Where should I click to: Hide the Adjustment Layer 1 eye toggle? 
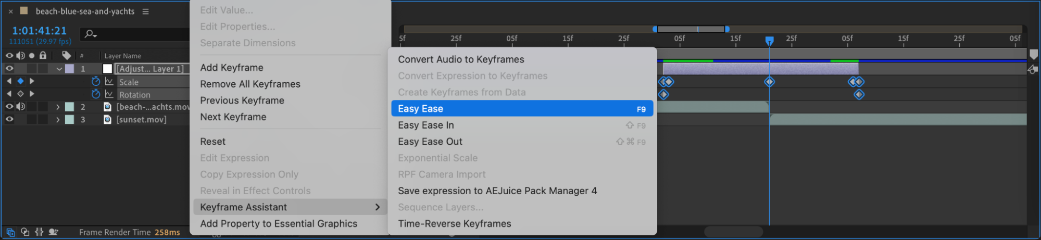[9, 68]
